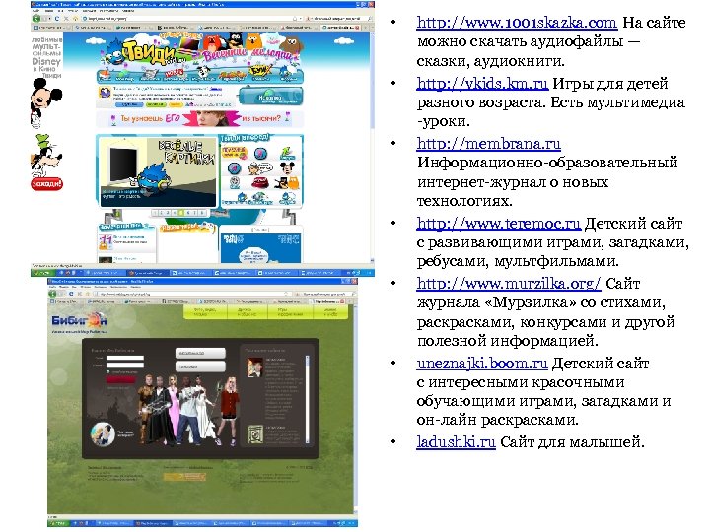The width and height of the screenshot is (710, 532).
Task: Click the teal Новинки button on Tvidi page
Action: (270, 97)
